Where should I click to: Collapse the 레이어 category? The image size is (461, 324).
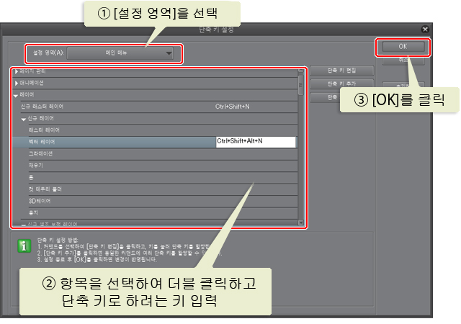tap(17, 95)
